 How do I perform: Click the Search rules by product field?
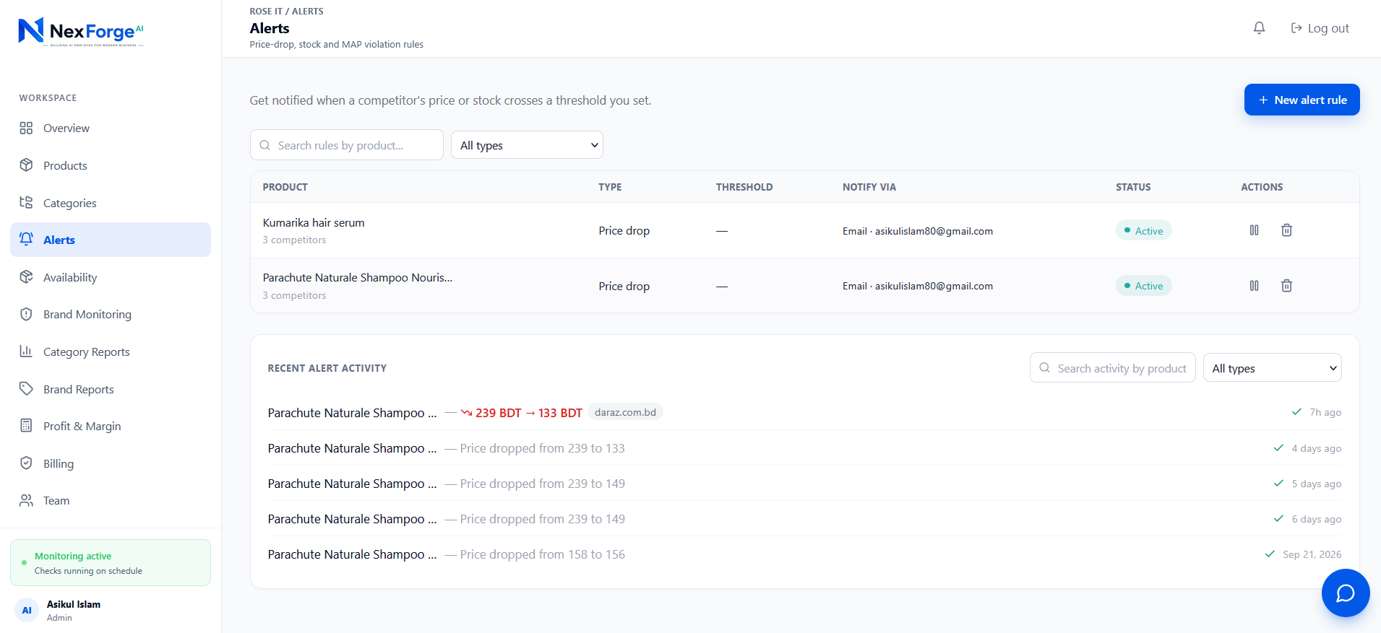347,145
